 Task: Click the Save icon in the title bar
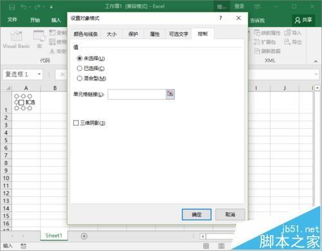(x=12, y=7)
